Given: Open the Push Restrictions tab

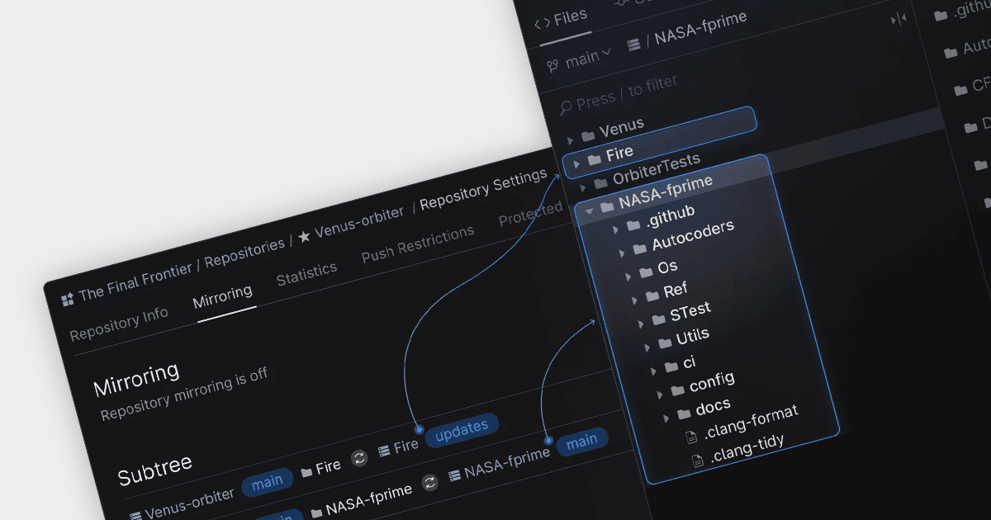Looking at the screenshot, I should pyautogui.click(x=419, y=243).
